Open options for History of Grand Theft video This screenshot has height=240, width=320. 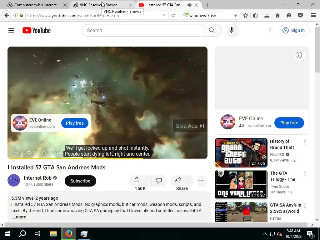(305, 142)
